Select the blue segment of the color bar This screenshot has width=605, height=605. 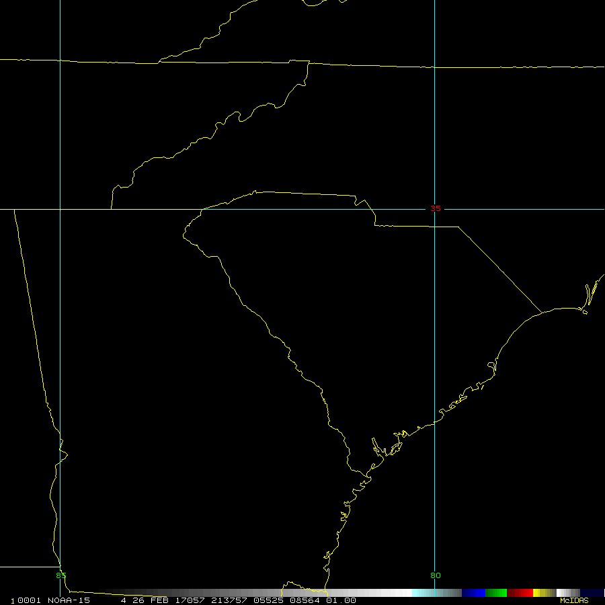[x=473, y=593]
